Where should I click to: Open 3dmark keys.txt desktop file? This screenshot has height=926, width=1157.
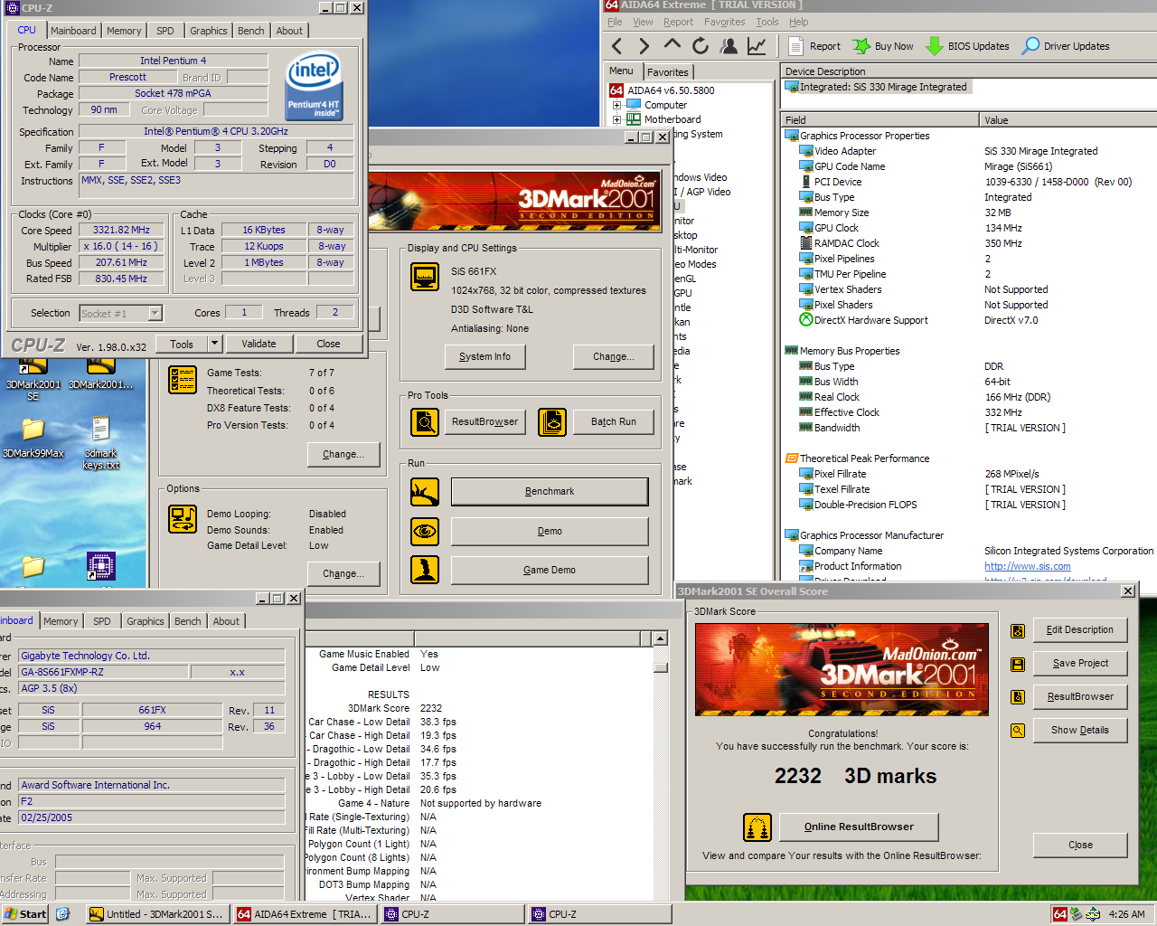101,443
